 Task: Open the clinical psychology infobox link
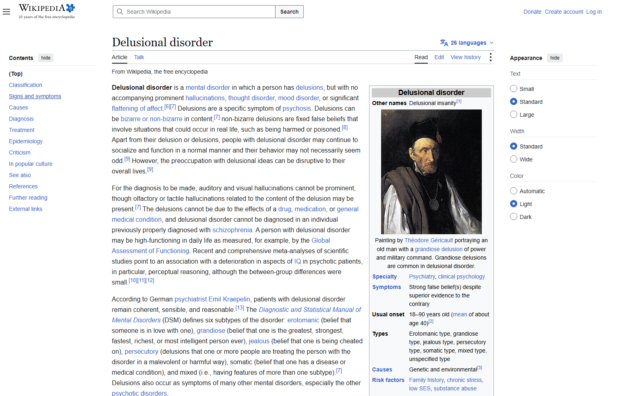click(x=461, y=276)
